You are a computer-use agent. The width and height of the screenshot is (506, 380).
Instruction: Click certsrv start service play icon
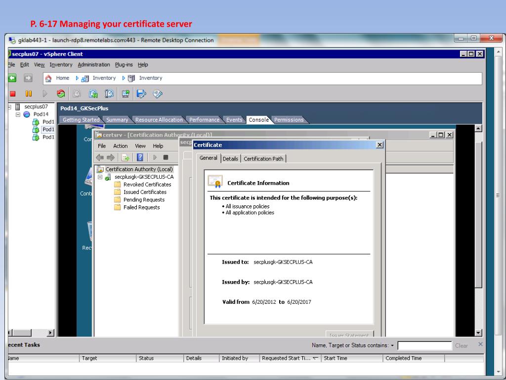pyautogui.click(x=155, y=157)
